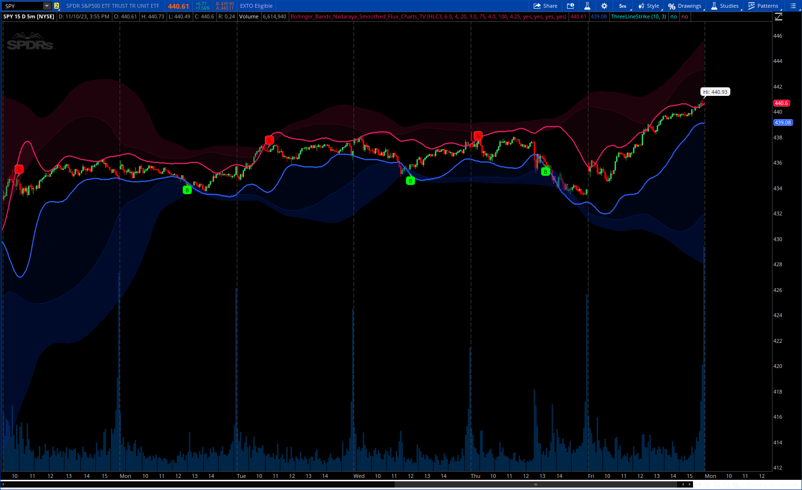
Task: Click the blue 439.08 price axis label
Action: click(783, 122)
